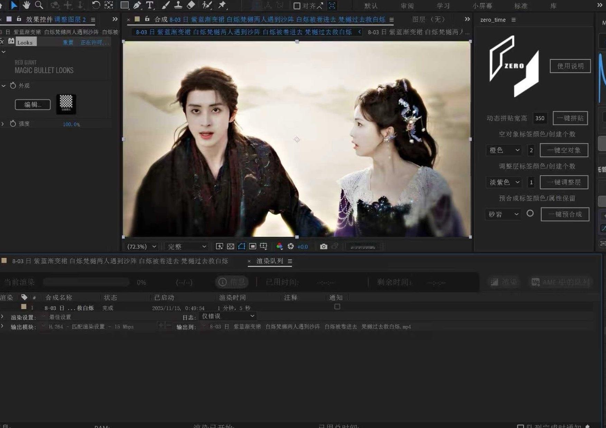
Task: Click the 一键空对象 button
Action: coord(564,150)
